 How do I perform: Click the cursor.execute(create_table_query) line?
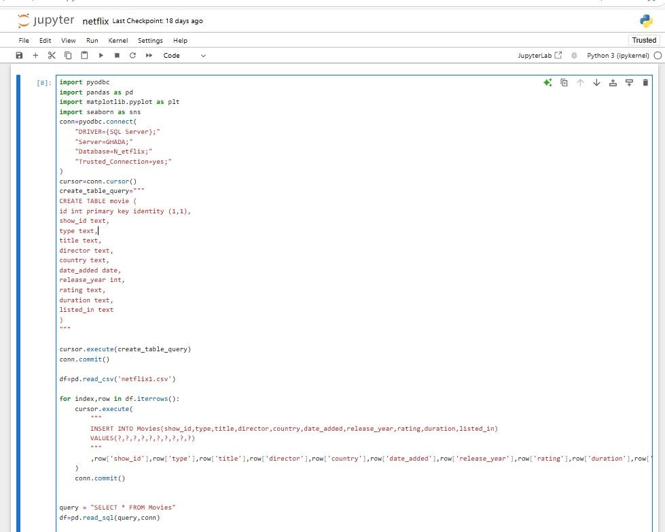[125, 349]
